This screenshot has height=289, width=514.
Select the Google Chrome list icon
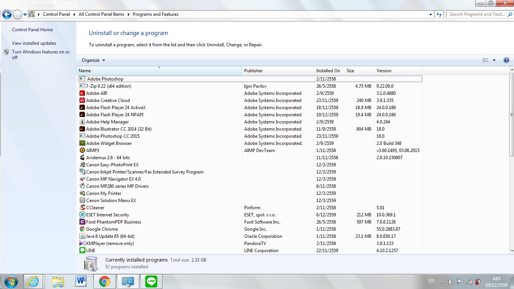82,229
